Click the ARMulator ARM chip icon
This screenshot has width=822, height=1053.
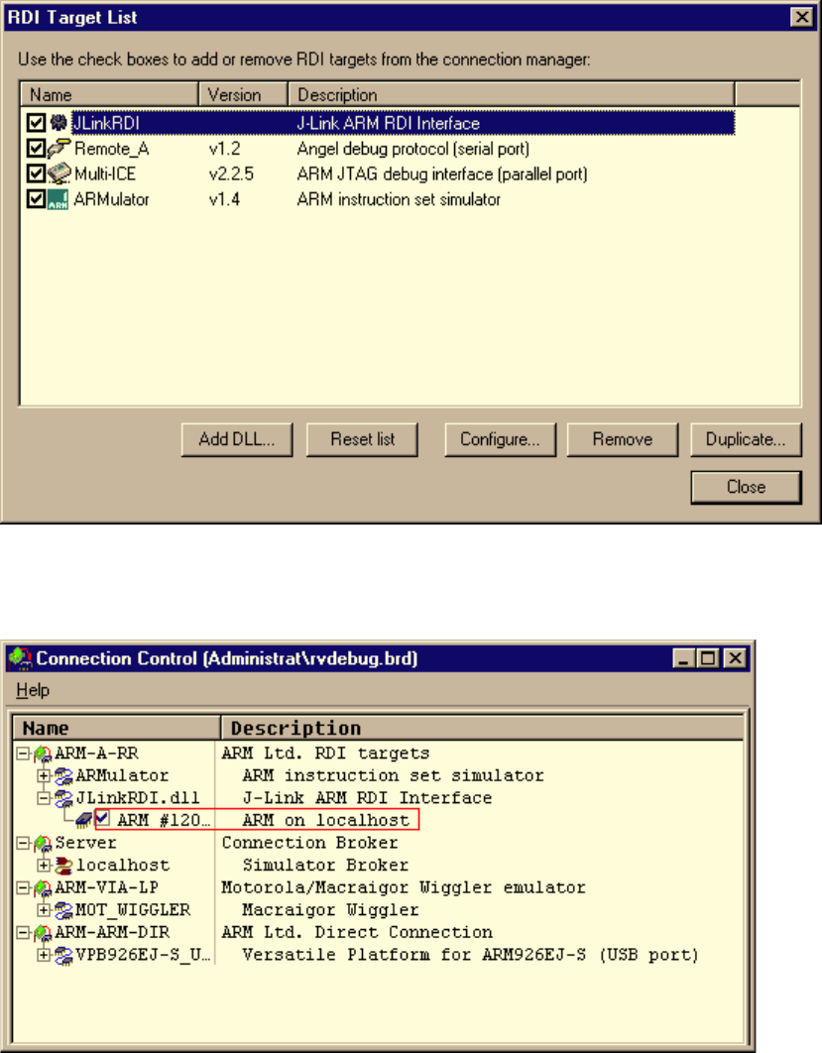tap(59, 199)
